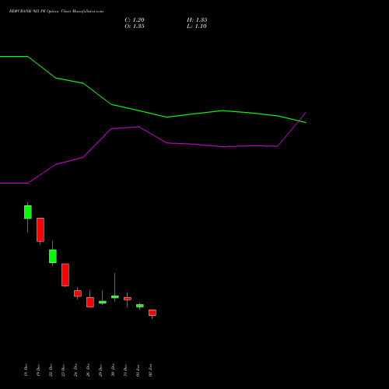Click the 30 Dec date label

[x=113, y=370]
